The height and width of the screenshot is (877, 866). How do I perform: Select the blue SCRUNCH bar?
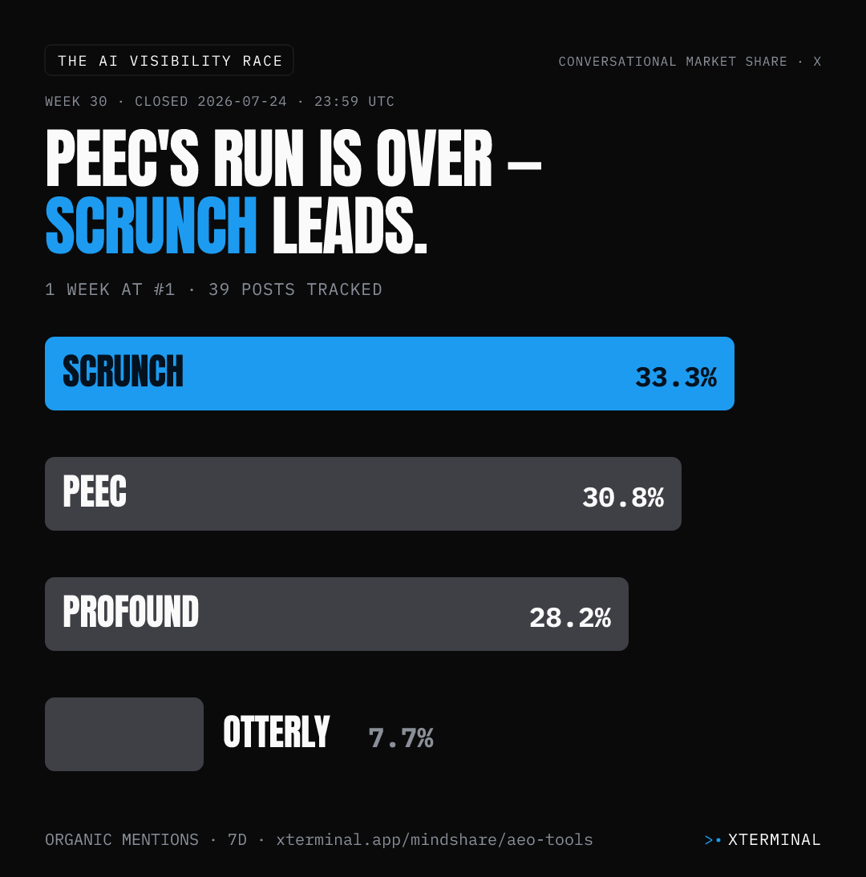coord(390,374)
